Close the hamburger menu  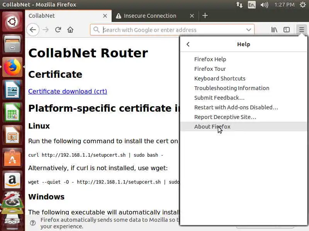(x=301, y=30)
